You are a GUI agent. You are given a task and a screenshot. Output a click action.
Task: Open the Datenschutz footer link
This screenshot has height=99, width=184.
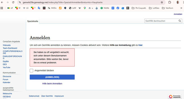point(34,96)
